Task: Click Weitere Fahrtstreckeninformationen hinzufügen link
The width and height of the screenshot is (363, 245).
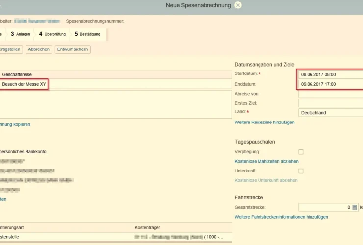Action: (281, 217)
